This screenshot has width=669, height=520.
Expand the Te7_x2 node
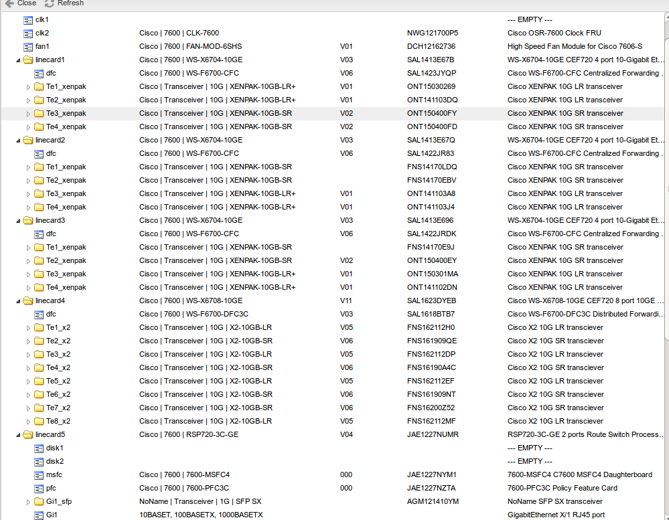point(29,408)
